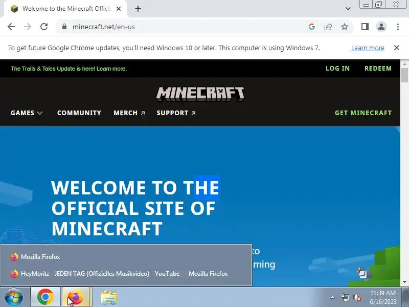View site info via the padlock icon
The image size is (409, 307).
64,27
